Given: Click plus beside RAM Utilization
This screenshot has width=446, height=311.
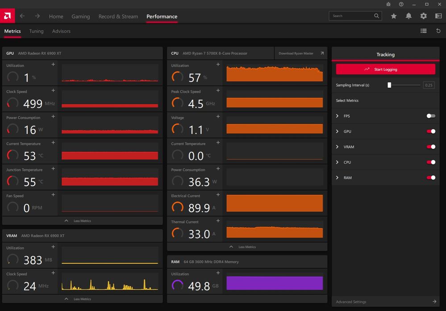Looking at the screenshot, I should pos(218,273).
